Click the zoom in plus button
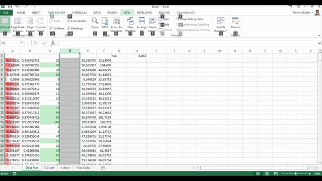The width and height of the screenshot is (322, 181). (309, 174)
